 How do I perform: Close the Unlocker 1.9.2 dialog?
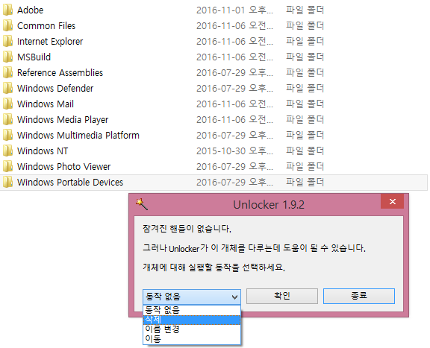pyautogui.click(x=392, y=201)
